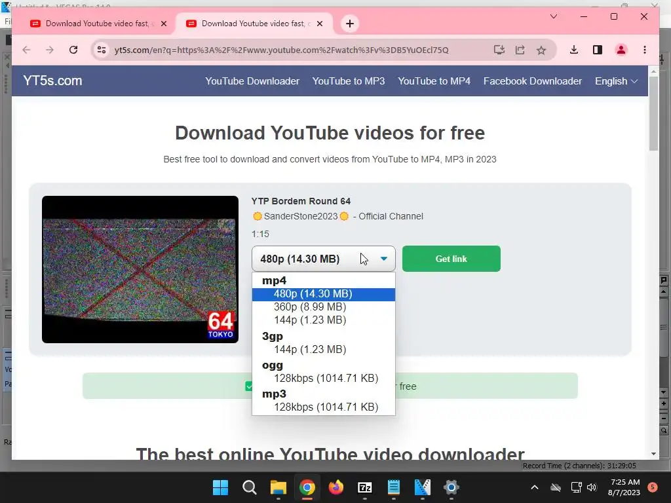Click Chrome icon in taskbar
The image size is (671, 503).
click(307, 487)
